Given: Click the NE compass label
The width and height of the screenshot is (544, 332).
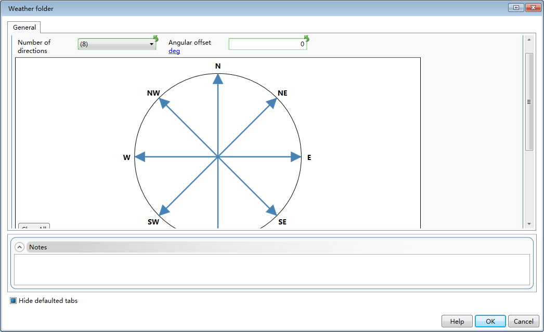Looking at the screenshot, I should [282, 93].
